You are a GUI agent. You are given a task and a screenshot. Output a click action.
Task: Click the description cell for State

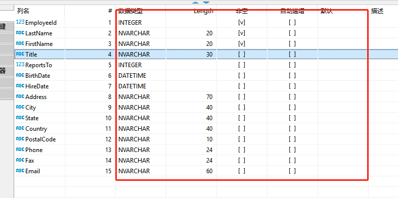point(383,118)
